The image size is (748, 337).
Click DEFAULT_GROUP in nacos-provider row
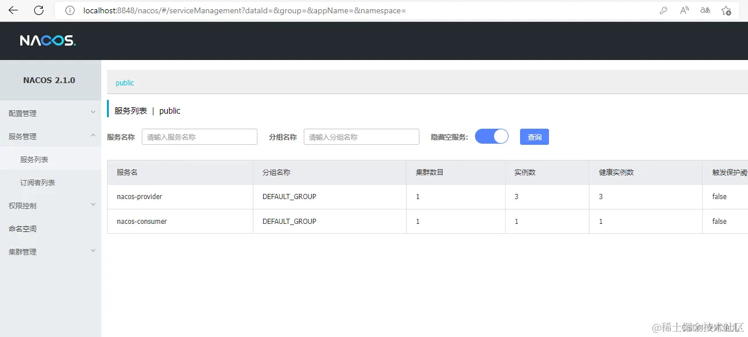tap(289, 197)
